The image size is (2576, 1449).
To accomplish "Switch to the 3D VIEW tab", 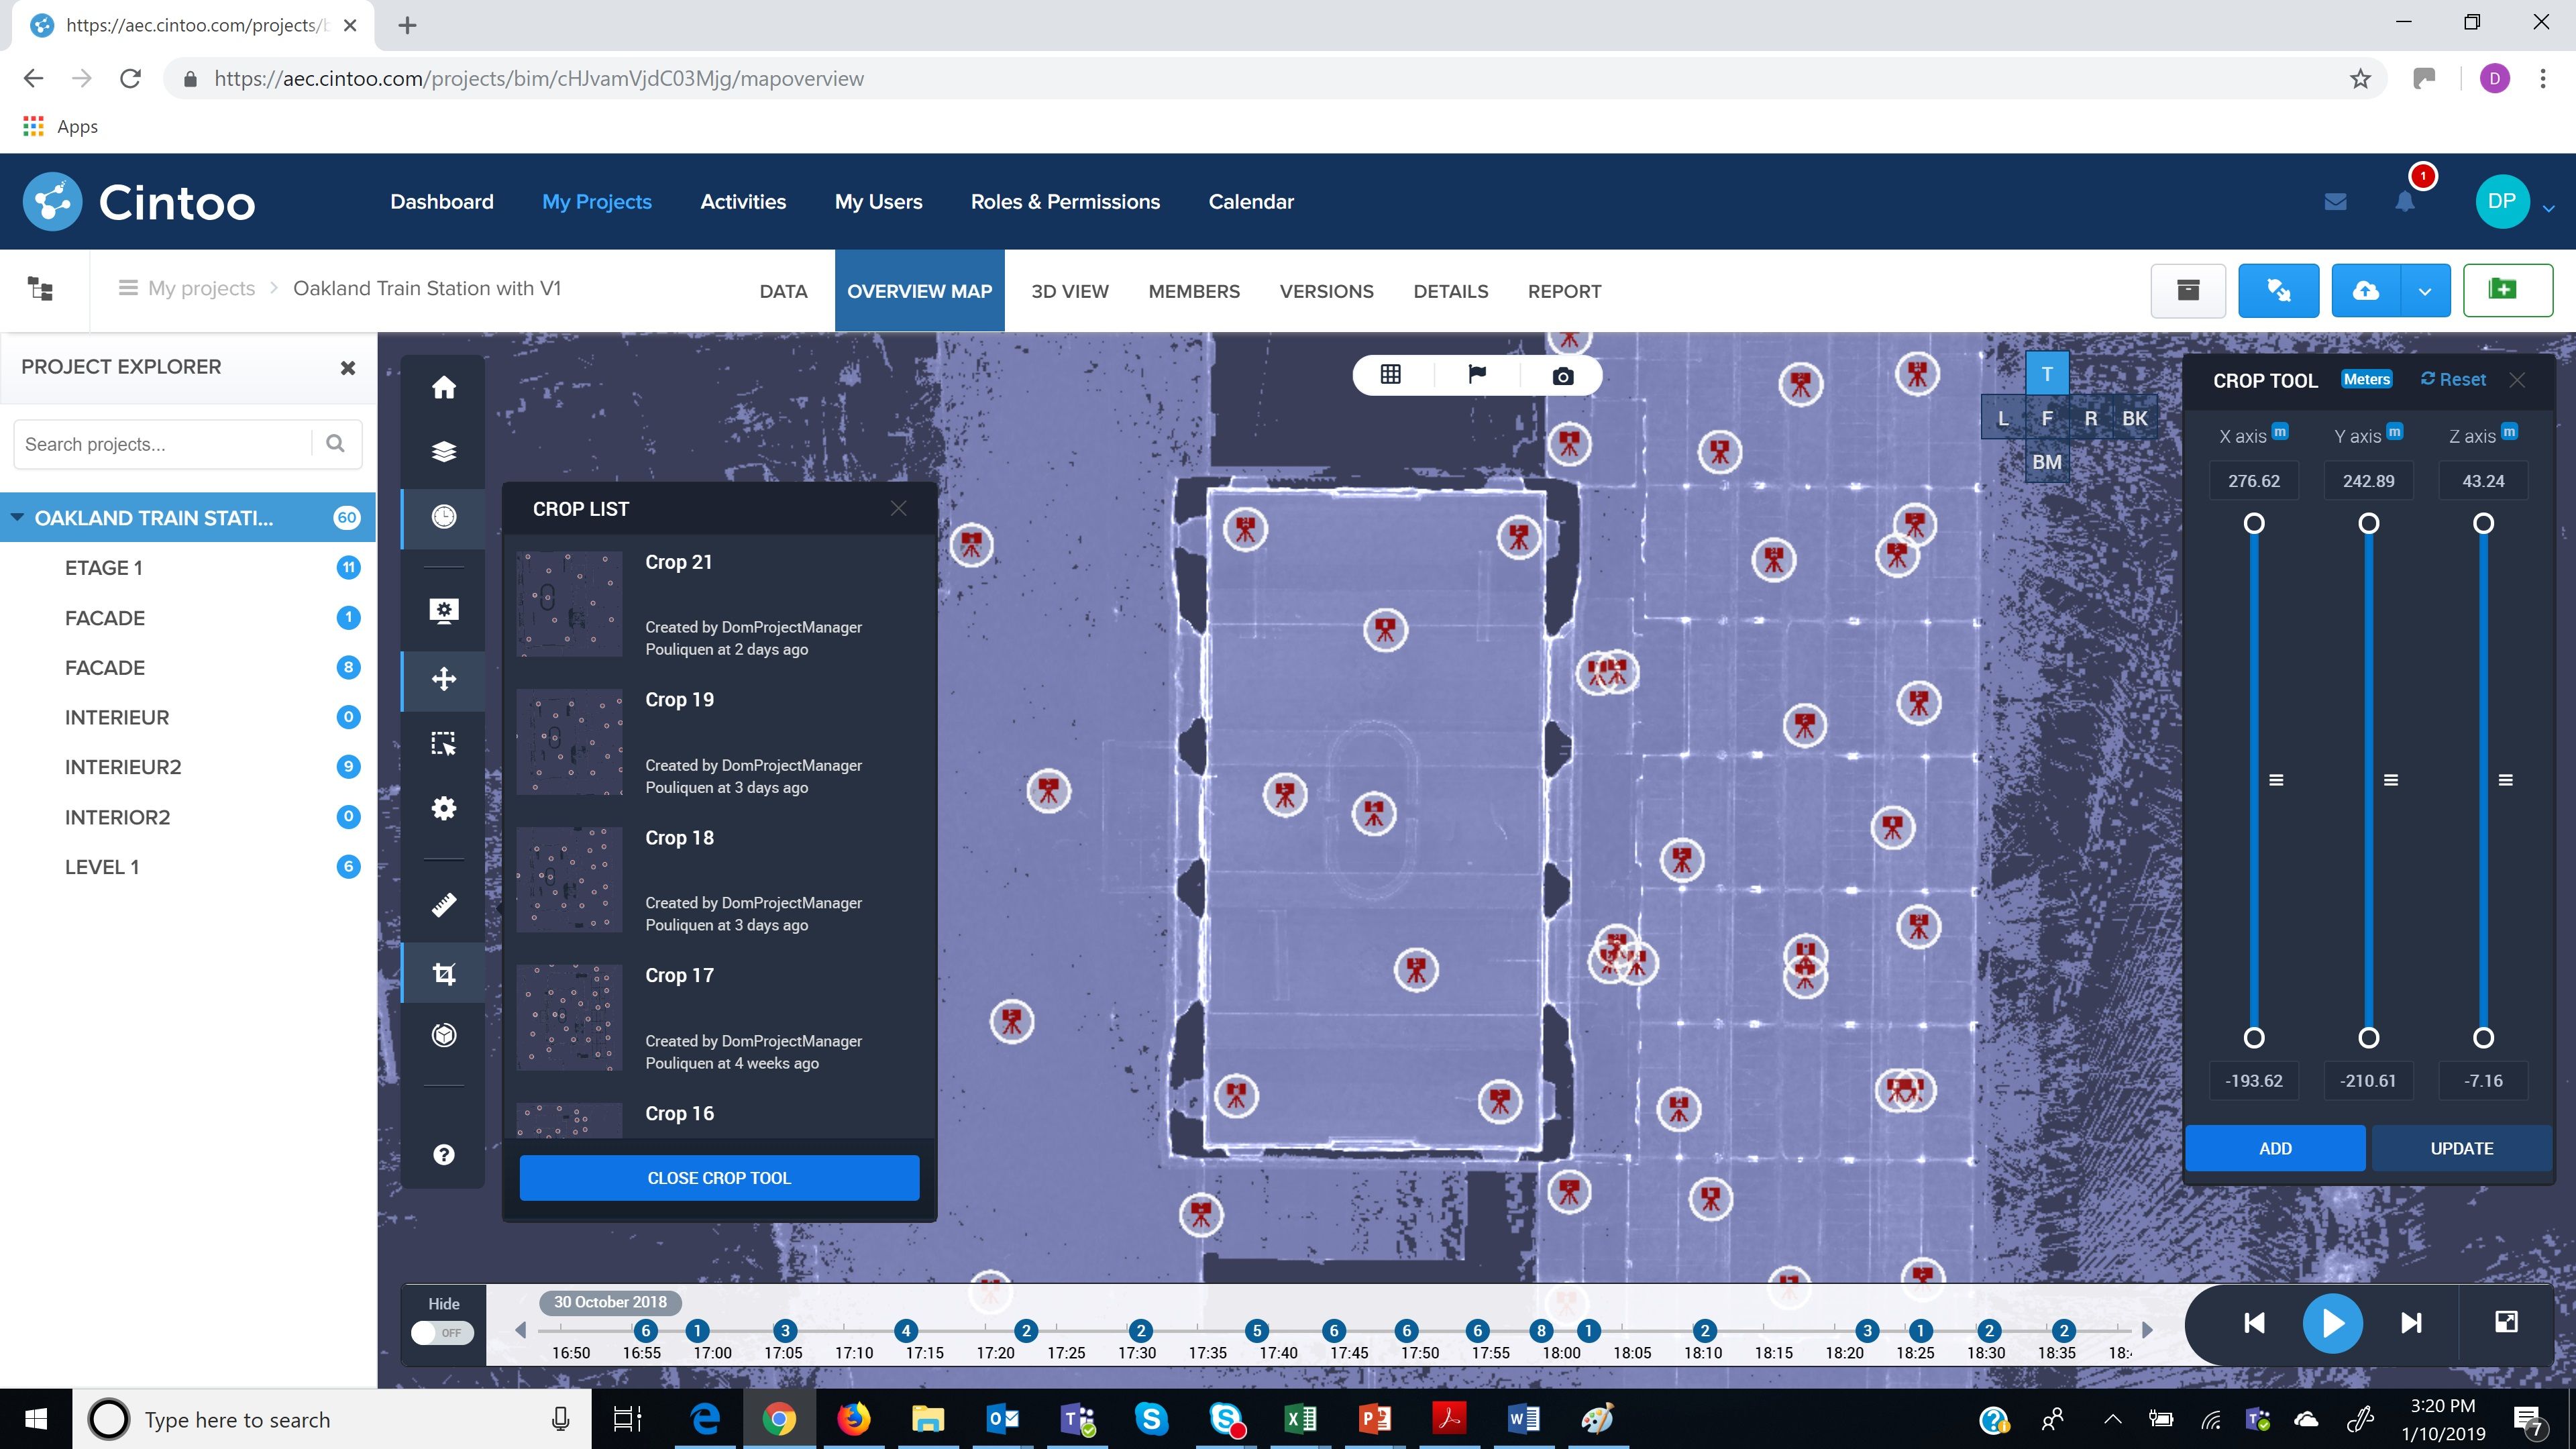I will 1069,291.
